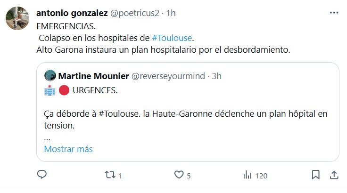Click Martine Mounier's small avatar
Screen dimensions: 347x193
pyautogui.click(x=49, y=75)
